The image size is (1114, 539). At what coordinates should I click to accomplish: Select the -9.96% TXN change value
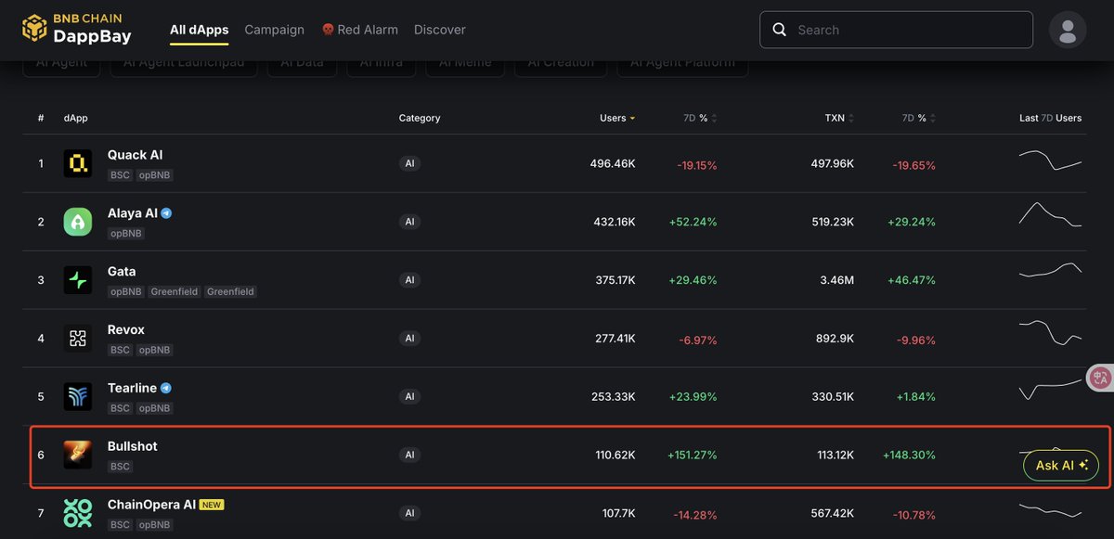pos(916,340)
